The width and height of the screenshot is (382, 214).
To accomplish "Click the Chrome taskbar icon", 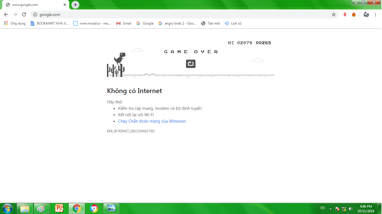I will 77,208.
